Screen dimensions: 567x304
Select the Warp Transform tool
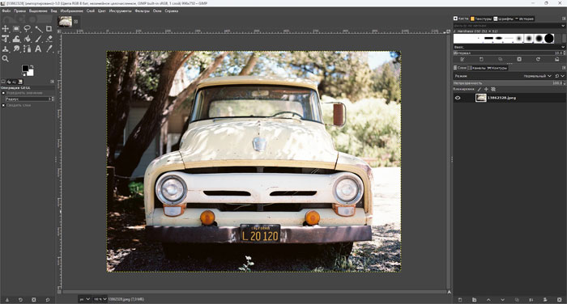click(x=16, y=39)
